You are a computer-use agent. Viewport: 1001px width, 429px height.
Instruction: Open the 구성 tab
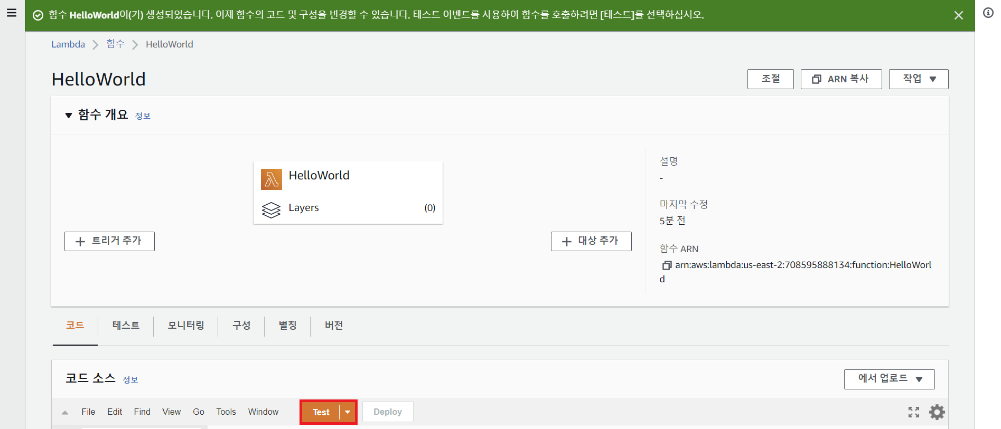pyautogui.click(x=241, y=326)
